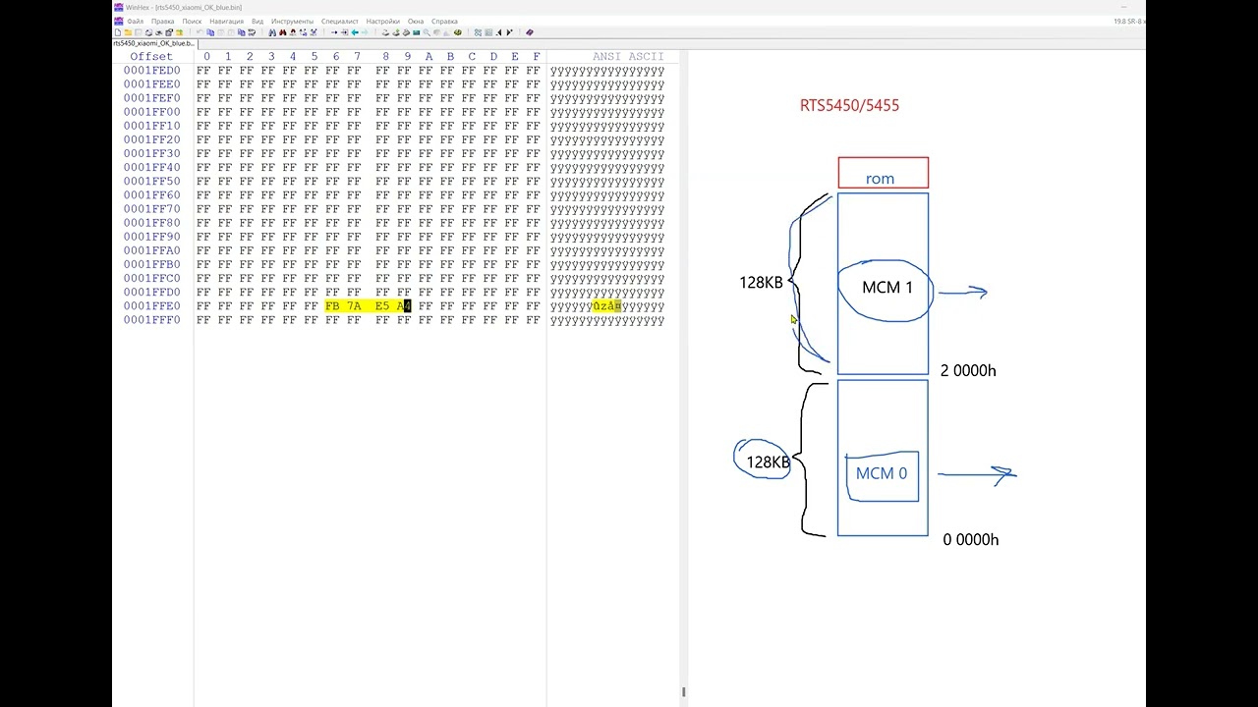Viewport: 1258px width, 707px height.
Task: Click the Properties toolbar icon
Action: click(x=169, y=31)
